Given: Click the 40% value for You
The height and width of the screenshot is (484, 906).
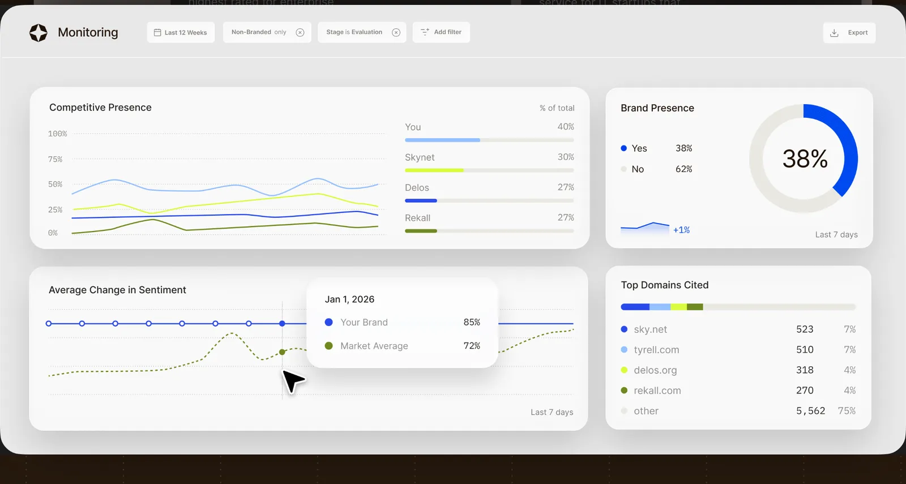Looking at the screenshot, I should [x=566, y=127].
